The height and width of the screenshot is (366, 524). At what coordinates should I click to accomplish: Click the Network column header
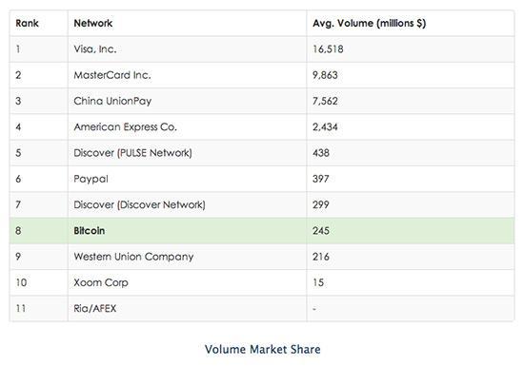93,23
